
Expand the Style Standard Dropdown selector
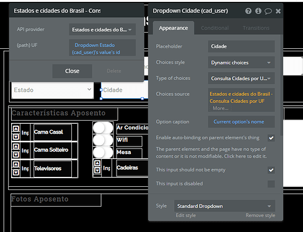224,206
